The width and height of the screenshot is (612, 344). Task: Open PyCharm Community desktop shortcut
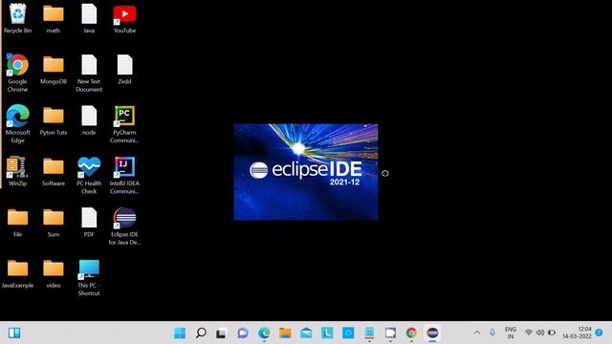(x=124, y=124)
